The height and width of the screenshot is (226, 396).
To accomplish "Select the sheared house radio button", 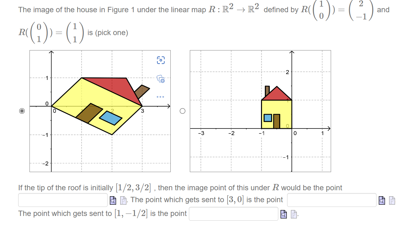I will (x=22, y=111).
